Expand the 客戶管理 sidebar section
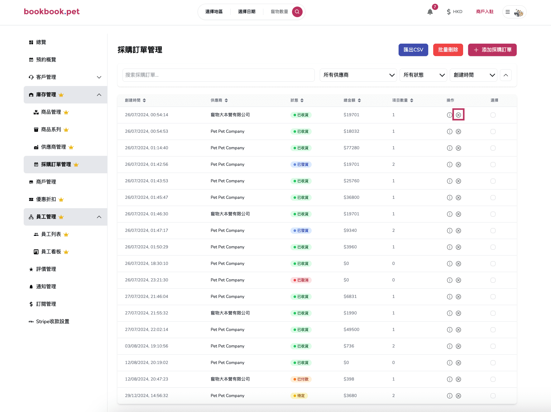 [x=65, y=77]
